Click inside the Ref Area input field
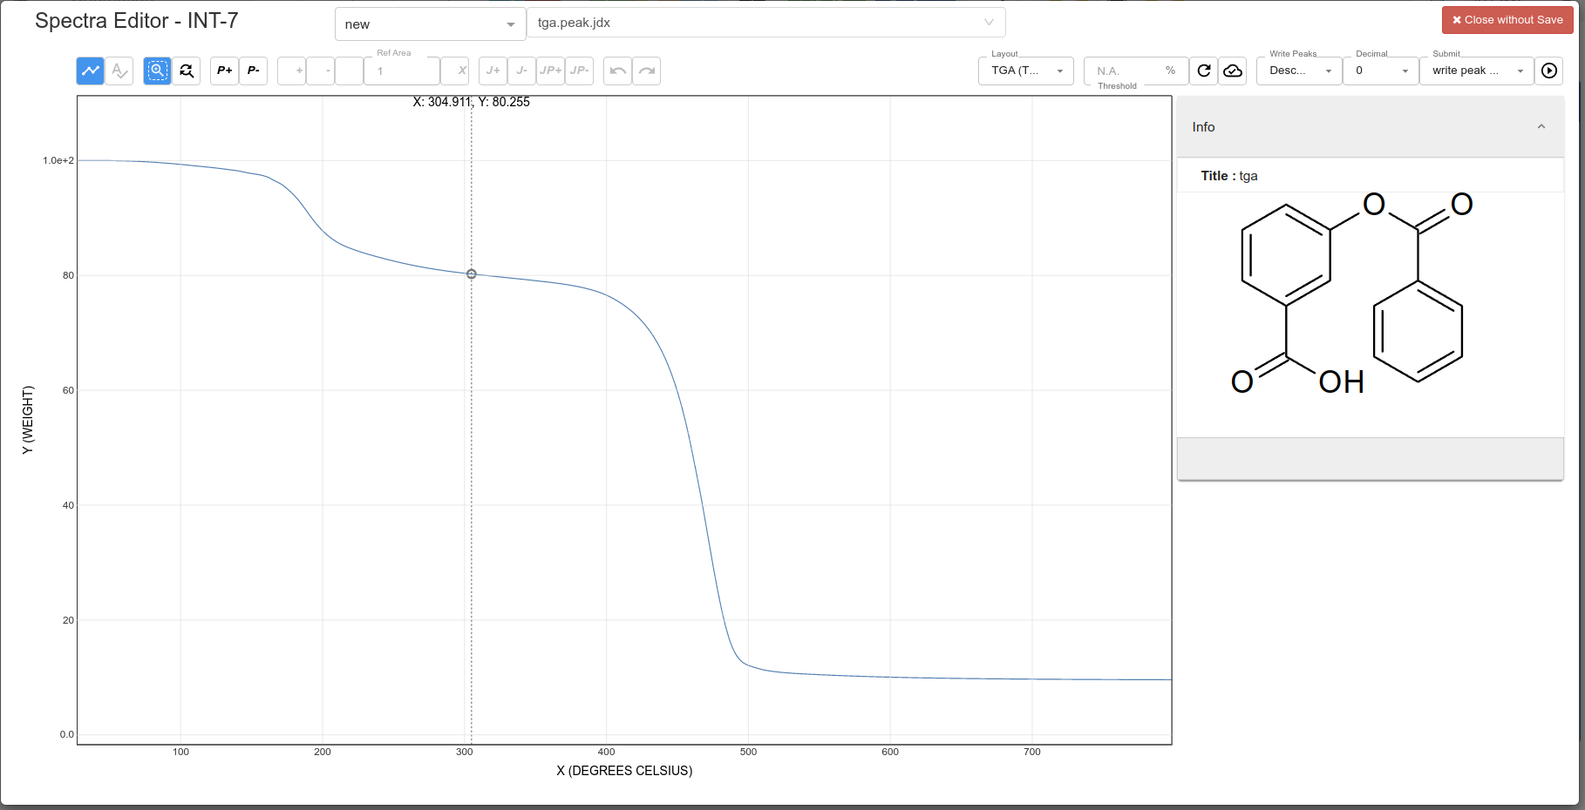The image size is (1585, 810). [401, 71]
